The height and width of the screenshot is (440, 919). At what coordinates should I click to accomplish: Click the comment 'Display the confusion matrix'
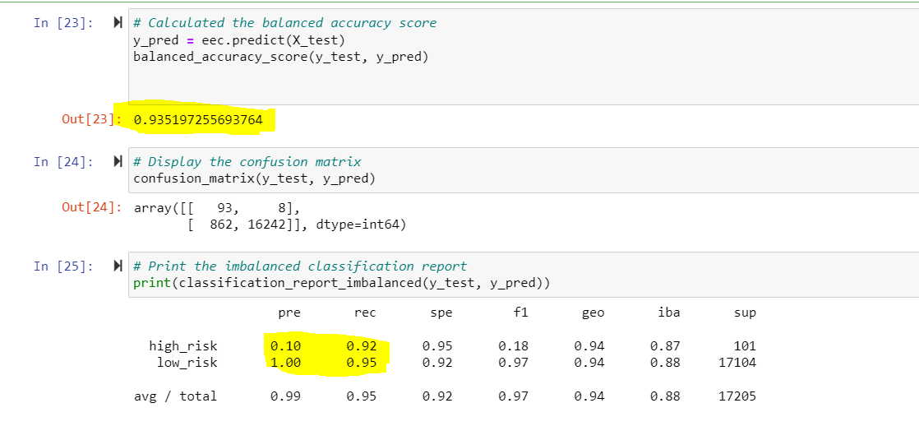pyautogui.click(x=247, y=161)
